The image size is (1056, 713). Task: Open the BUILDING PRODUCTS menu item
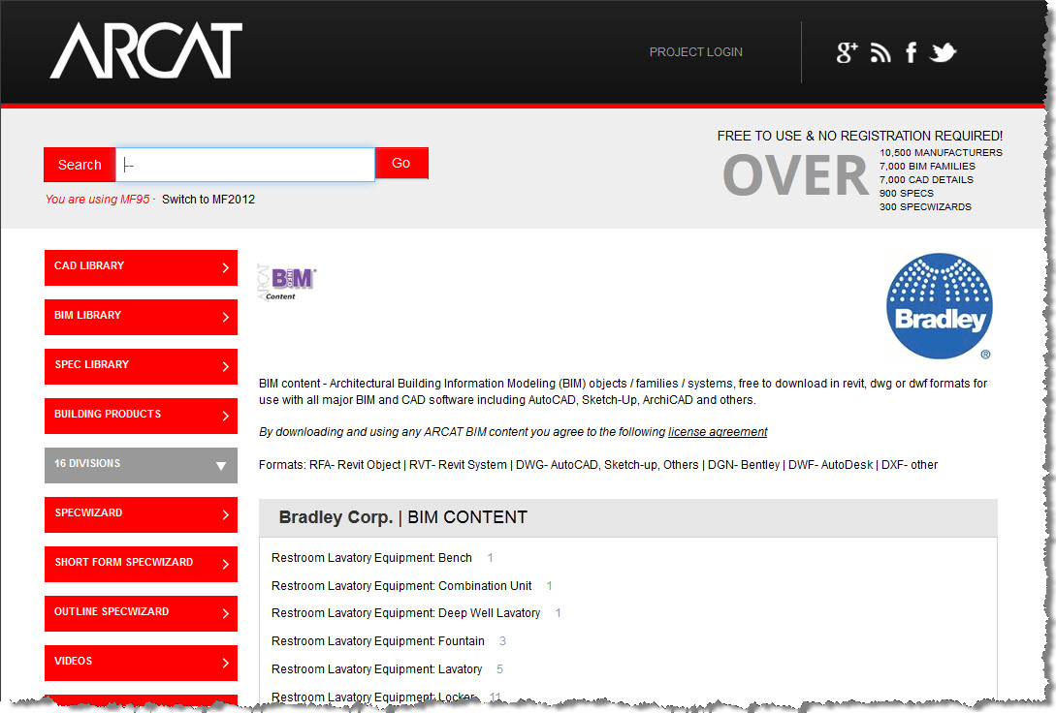(141, 416)
